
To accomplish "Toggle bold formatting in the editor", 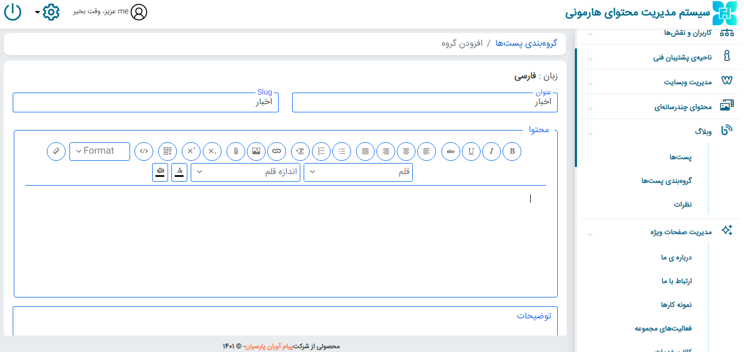I will 512,151.
